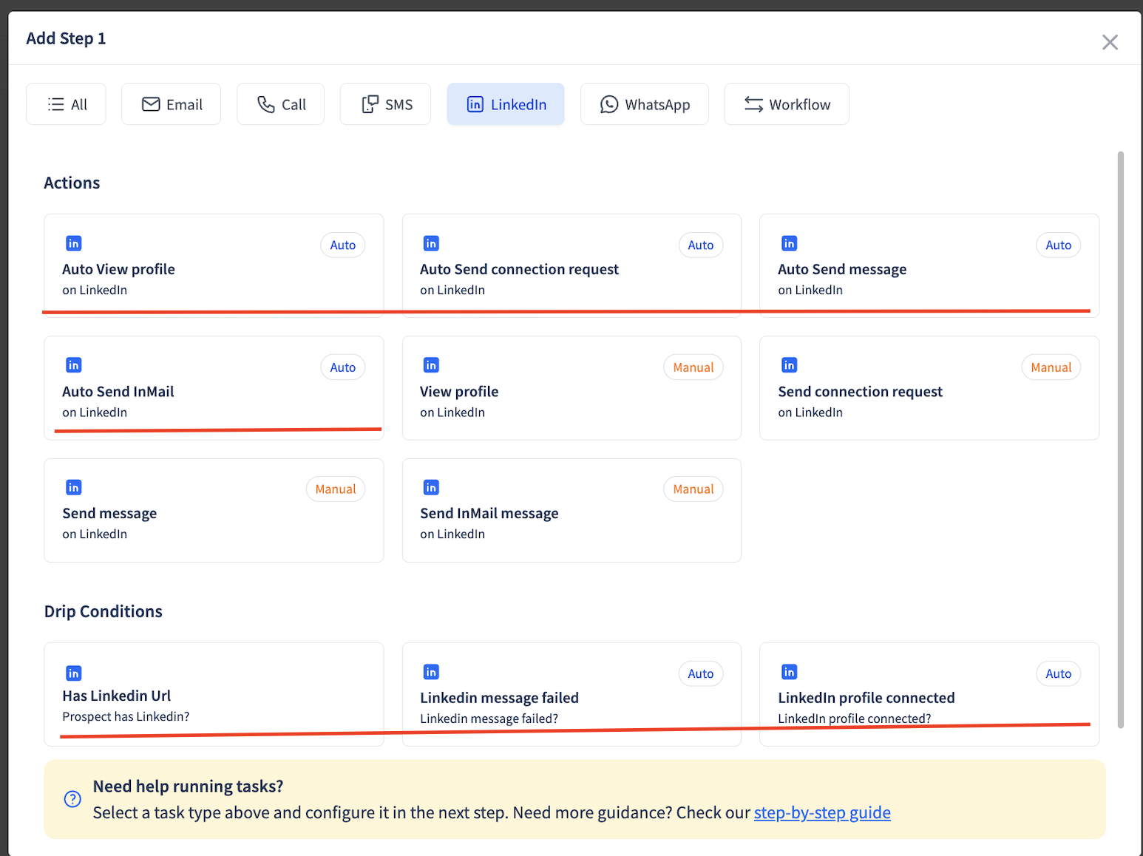Switch to the SMS tab
This screenshot has width=1143, height=856.
pos(385,104)
